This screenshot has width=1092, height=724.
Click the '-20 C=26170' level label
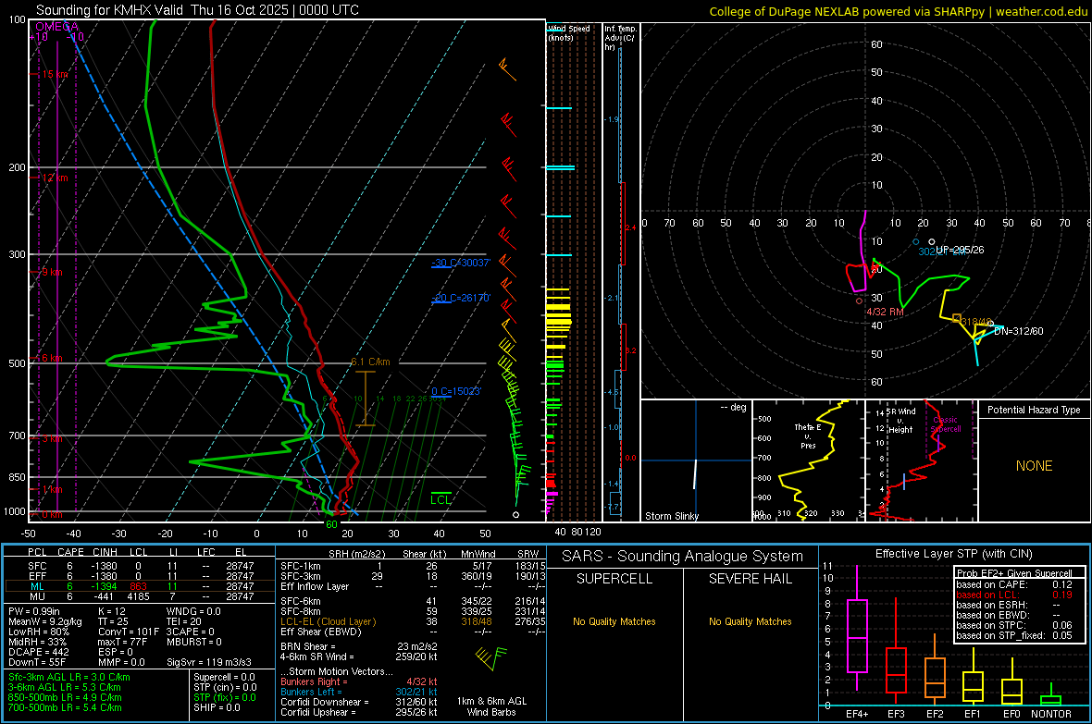pyautogui.click(x=461, y=297)
